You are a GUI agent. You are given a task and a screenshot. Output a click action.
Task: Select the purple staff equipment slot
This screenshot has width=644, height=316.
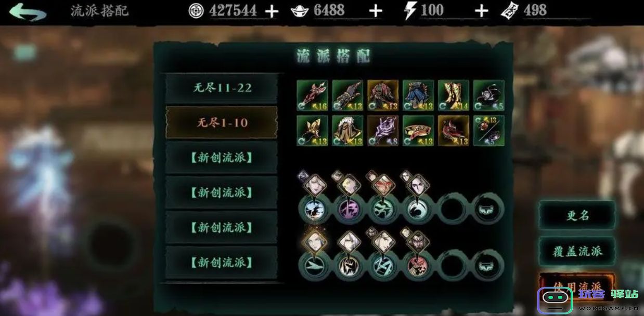(x=383, y=131)
